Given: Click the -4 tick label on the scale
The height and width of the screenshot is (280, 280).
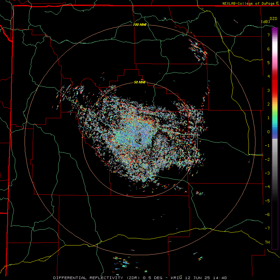Looking at the screenshot, I should [267, 187].
